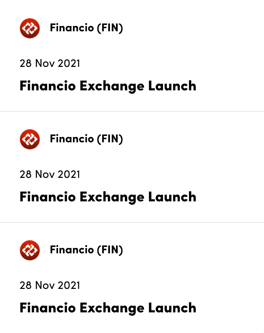
Task: Click the red Financio logo in the second card
Action: tap(30, 139)
